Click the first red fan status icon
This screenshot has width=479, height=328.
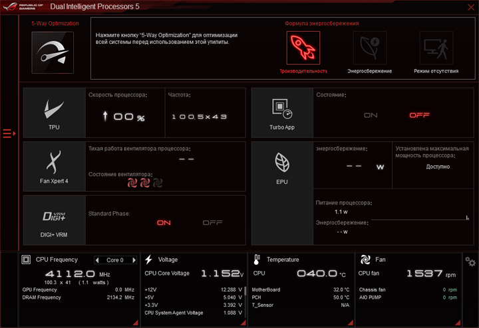[132, 183]
